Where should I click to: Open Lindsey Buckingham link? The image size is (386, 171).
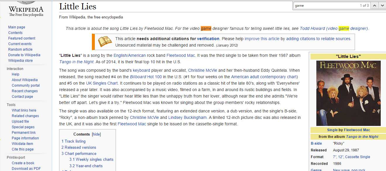pyautogui.click(x=187, y=117)
